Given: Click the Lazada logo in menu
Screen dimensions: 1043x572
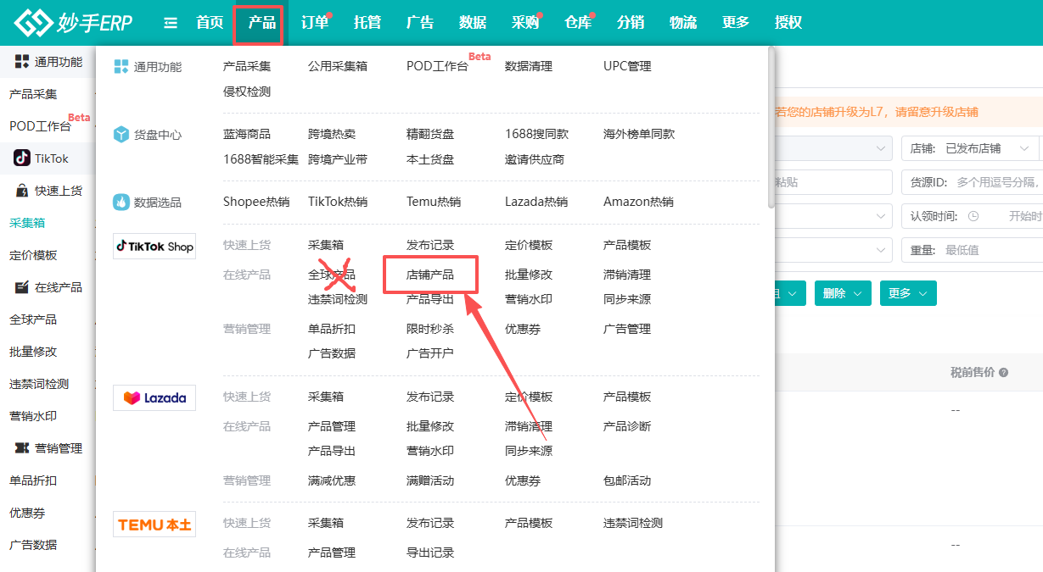Looking at the screenshot, I should pos(154,397).
